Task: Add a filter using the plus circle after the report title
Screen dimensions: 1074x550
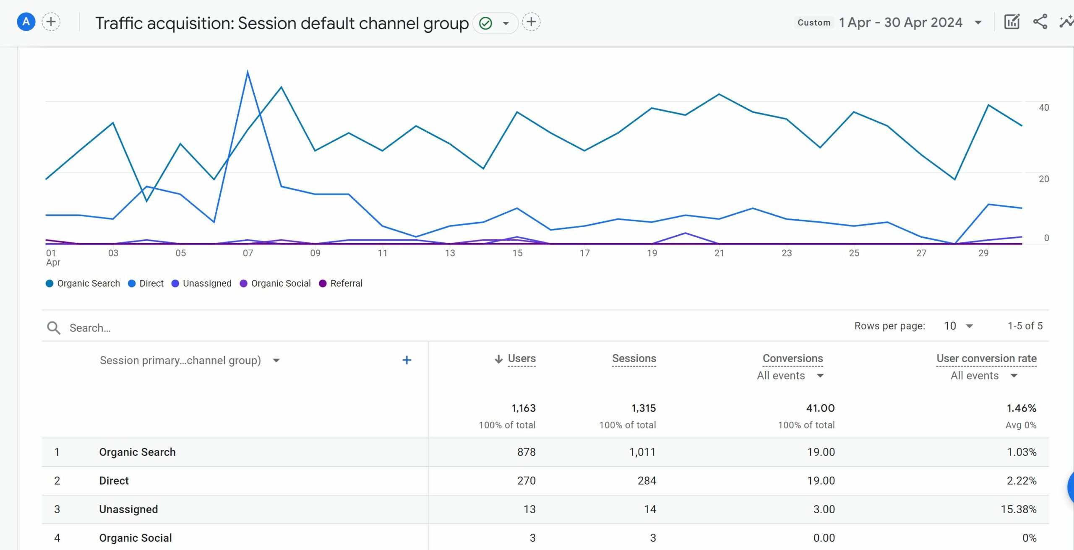Action: 531,22
